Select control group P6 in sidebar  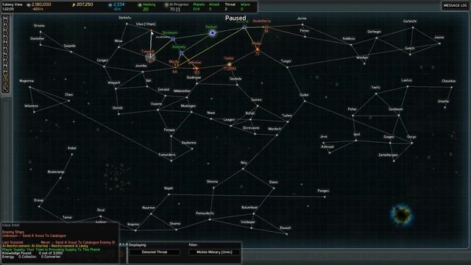tap(5, 54)
